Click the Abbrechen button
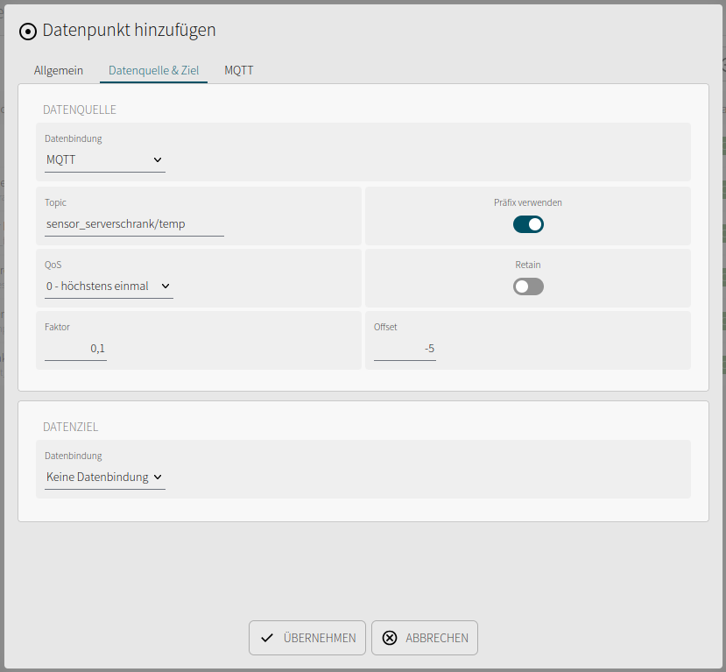This screenshot has height=672, width=726. [x=425, y=638]
